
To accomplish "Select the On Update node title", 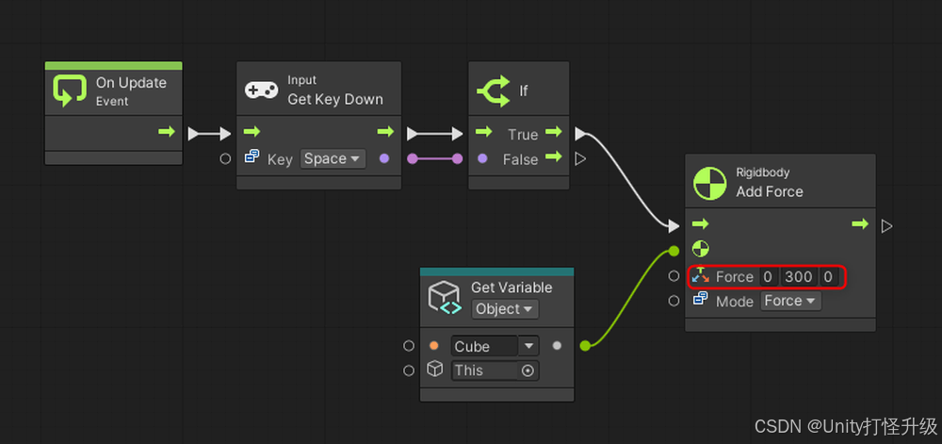I will coord(131,83).
